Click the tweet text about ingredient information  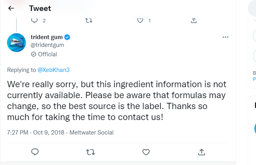click(117, 100)
